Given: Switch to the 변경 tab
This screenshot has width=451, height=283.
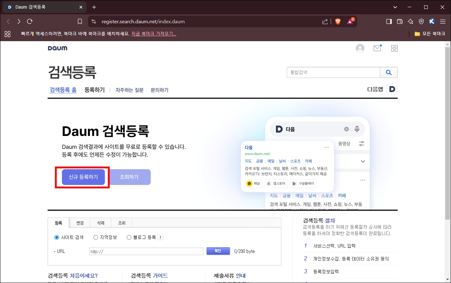Looking at the screenshot, I should click(x=80, y=223).
